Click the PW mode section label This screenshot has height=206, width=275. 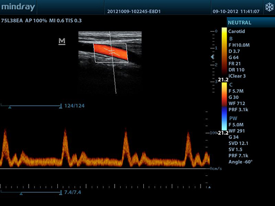(x=233, y=119)
